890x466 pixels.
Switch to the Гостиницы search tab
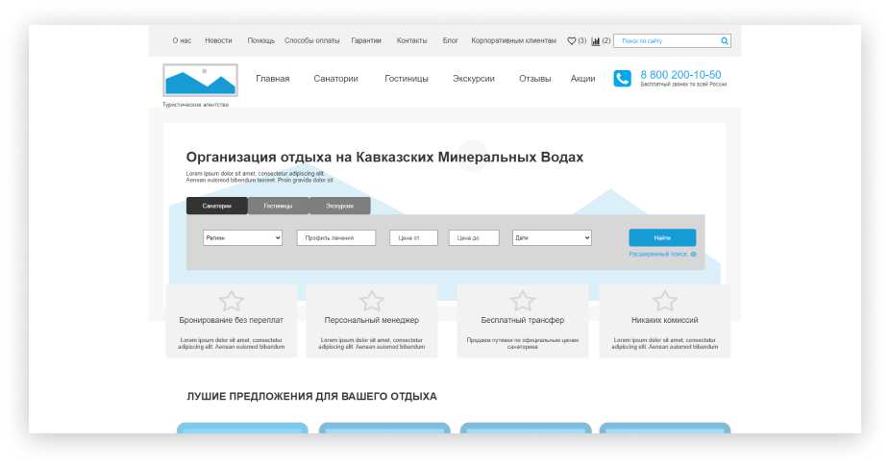[279, 206]
